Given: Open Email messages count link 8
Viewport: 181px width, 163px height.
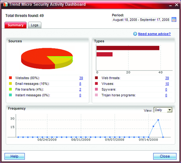Looking at the screenshot, I should click(x=80, y=84).
